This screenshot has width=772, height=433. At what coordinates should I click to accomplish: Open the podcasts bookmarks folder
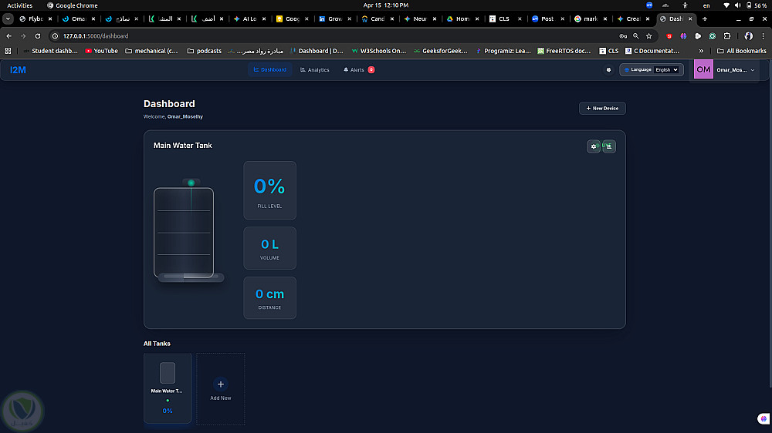pyautogui.click(x=205, y=51)
